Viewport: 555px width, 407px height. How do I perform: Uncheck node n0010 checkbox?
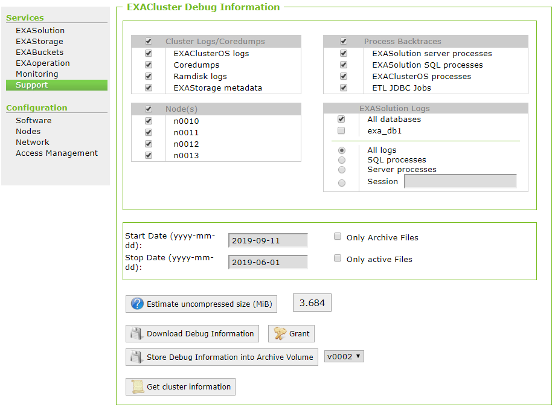click(149, 121)
